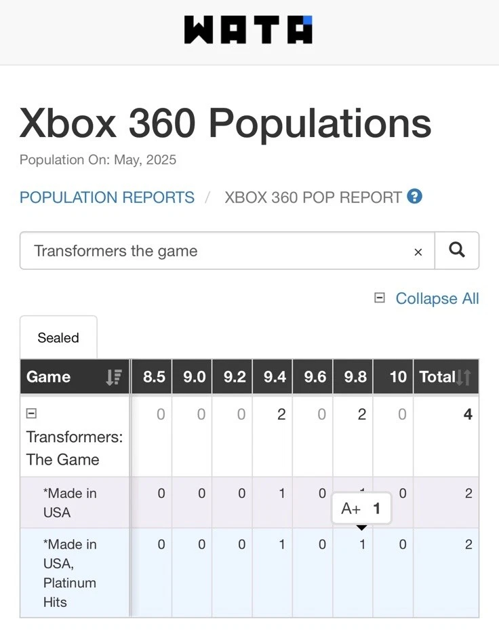499x630 pixels.
Task: Sort by Total column arrows
Action: pos(464,377)
